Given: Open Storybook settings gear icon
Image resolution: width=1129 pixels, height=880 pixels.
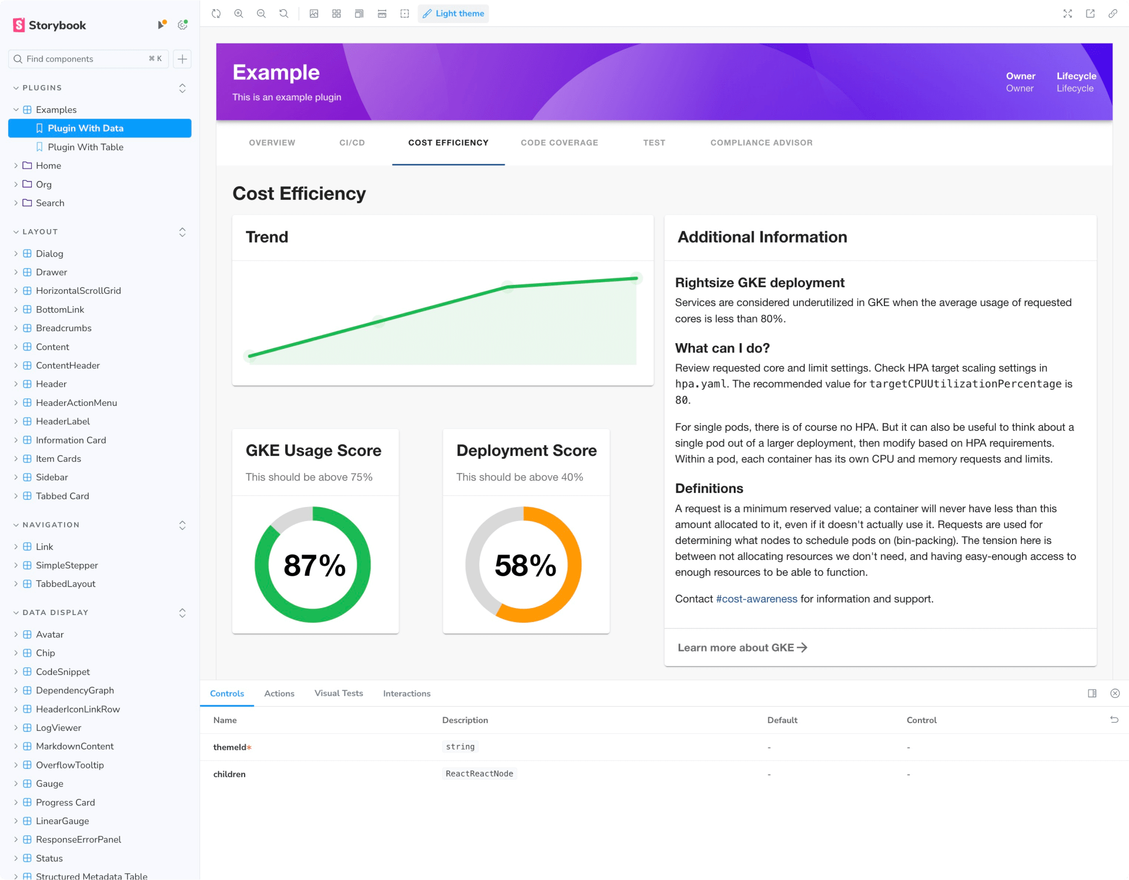Looking at the screenshot, I should pos(183,25).
